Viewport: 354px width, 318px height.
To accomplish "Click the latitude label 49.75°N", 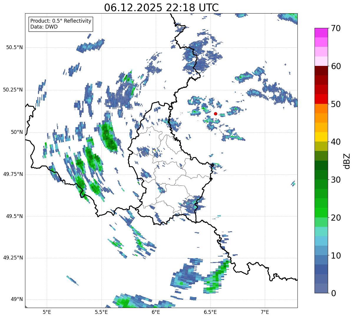I will pyautogui.click(x=13, y=174).
